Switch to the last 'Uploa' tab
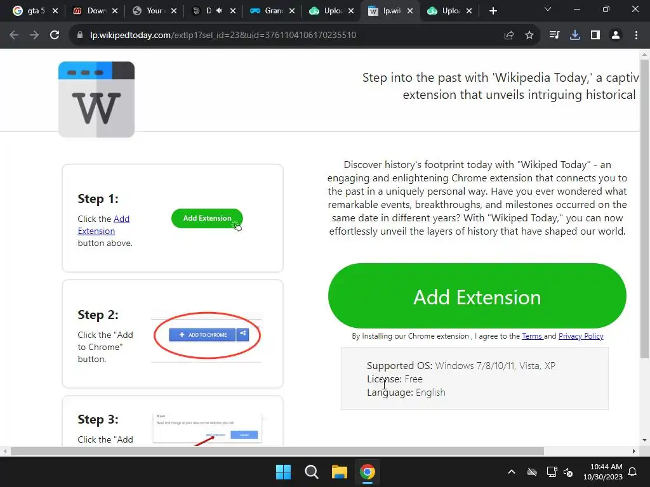The width and height of the screenshot is (650, 487). click(444, 11)
